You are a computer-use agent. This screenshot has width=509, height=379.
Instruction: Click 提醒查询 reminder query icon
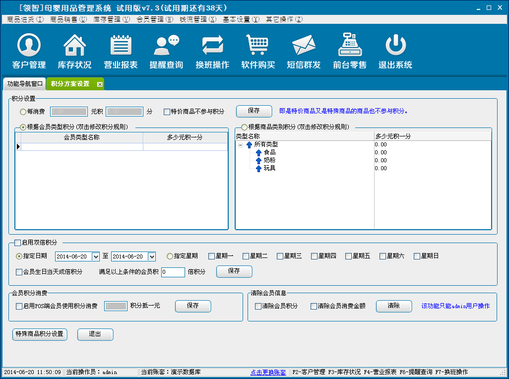(x=166, y=46)
